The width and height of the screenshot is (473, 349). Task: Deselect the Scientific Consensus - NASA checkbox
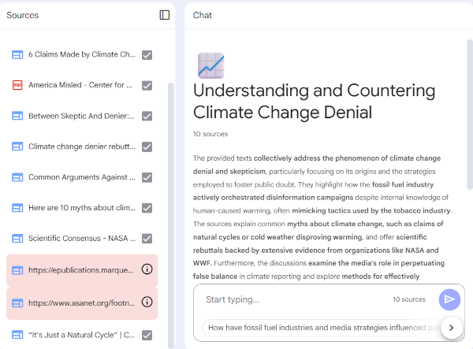tap(147, 238)
